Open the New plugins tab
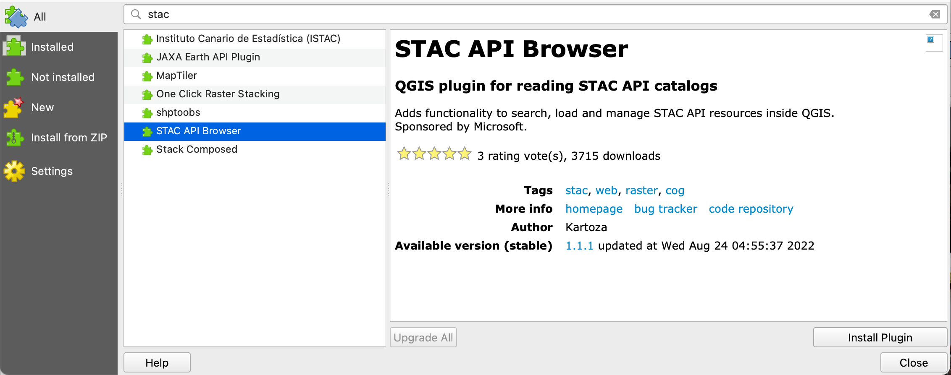 59,107
